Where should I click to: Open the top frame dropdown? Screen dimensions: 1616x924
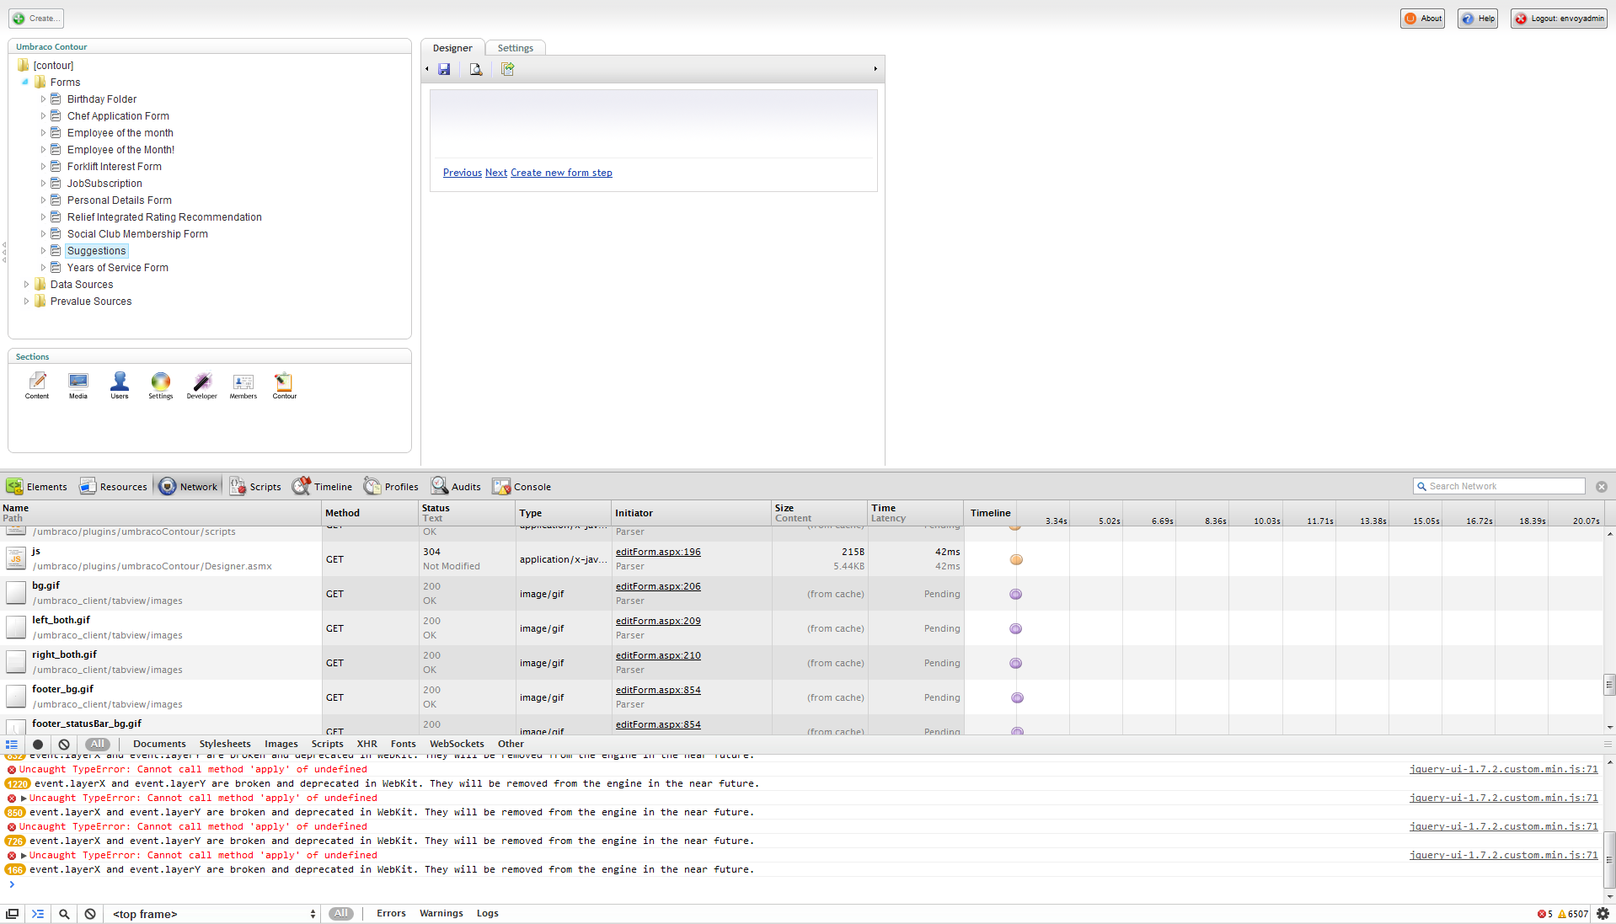coord(214,914)
